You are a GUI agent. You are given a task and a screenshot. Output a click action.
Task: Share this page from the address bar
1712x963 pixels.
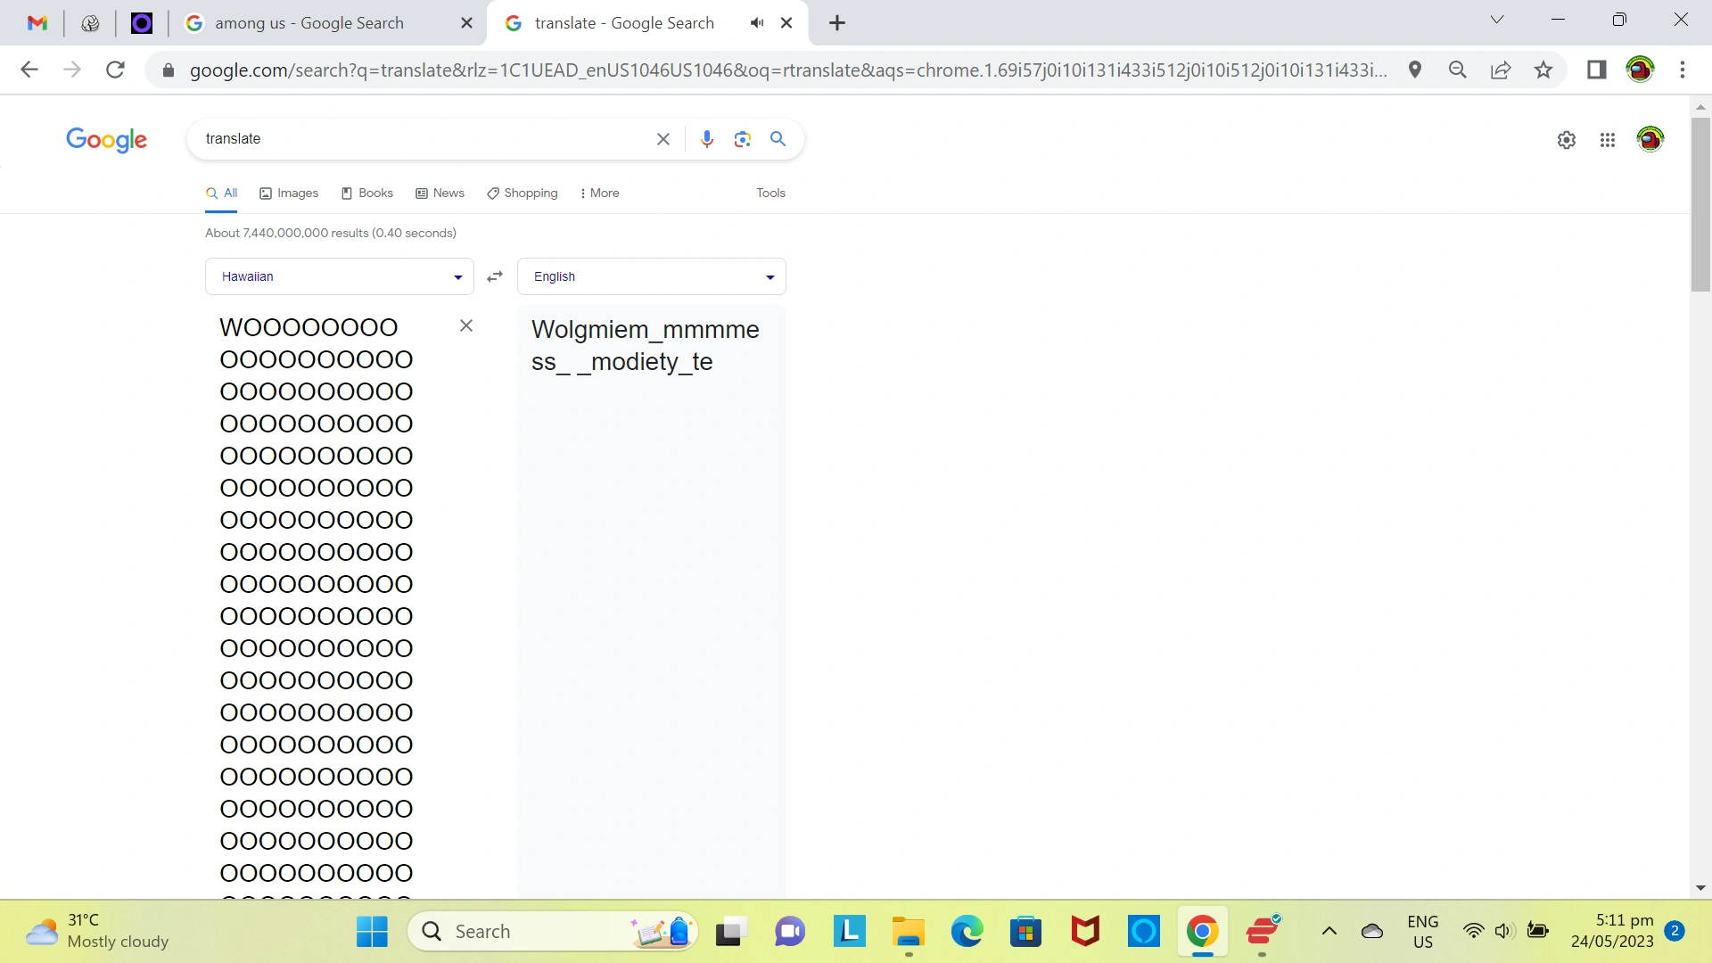pyautogui.click(x=1501, y=70)
